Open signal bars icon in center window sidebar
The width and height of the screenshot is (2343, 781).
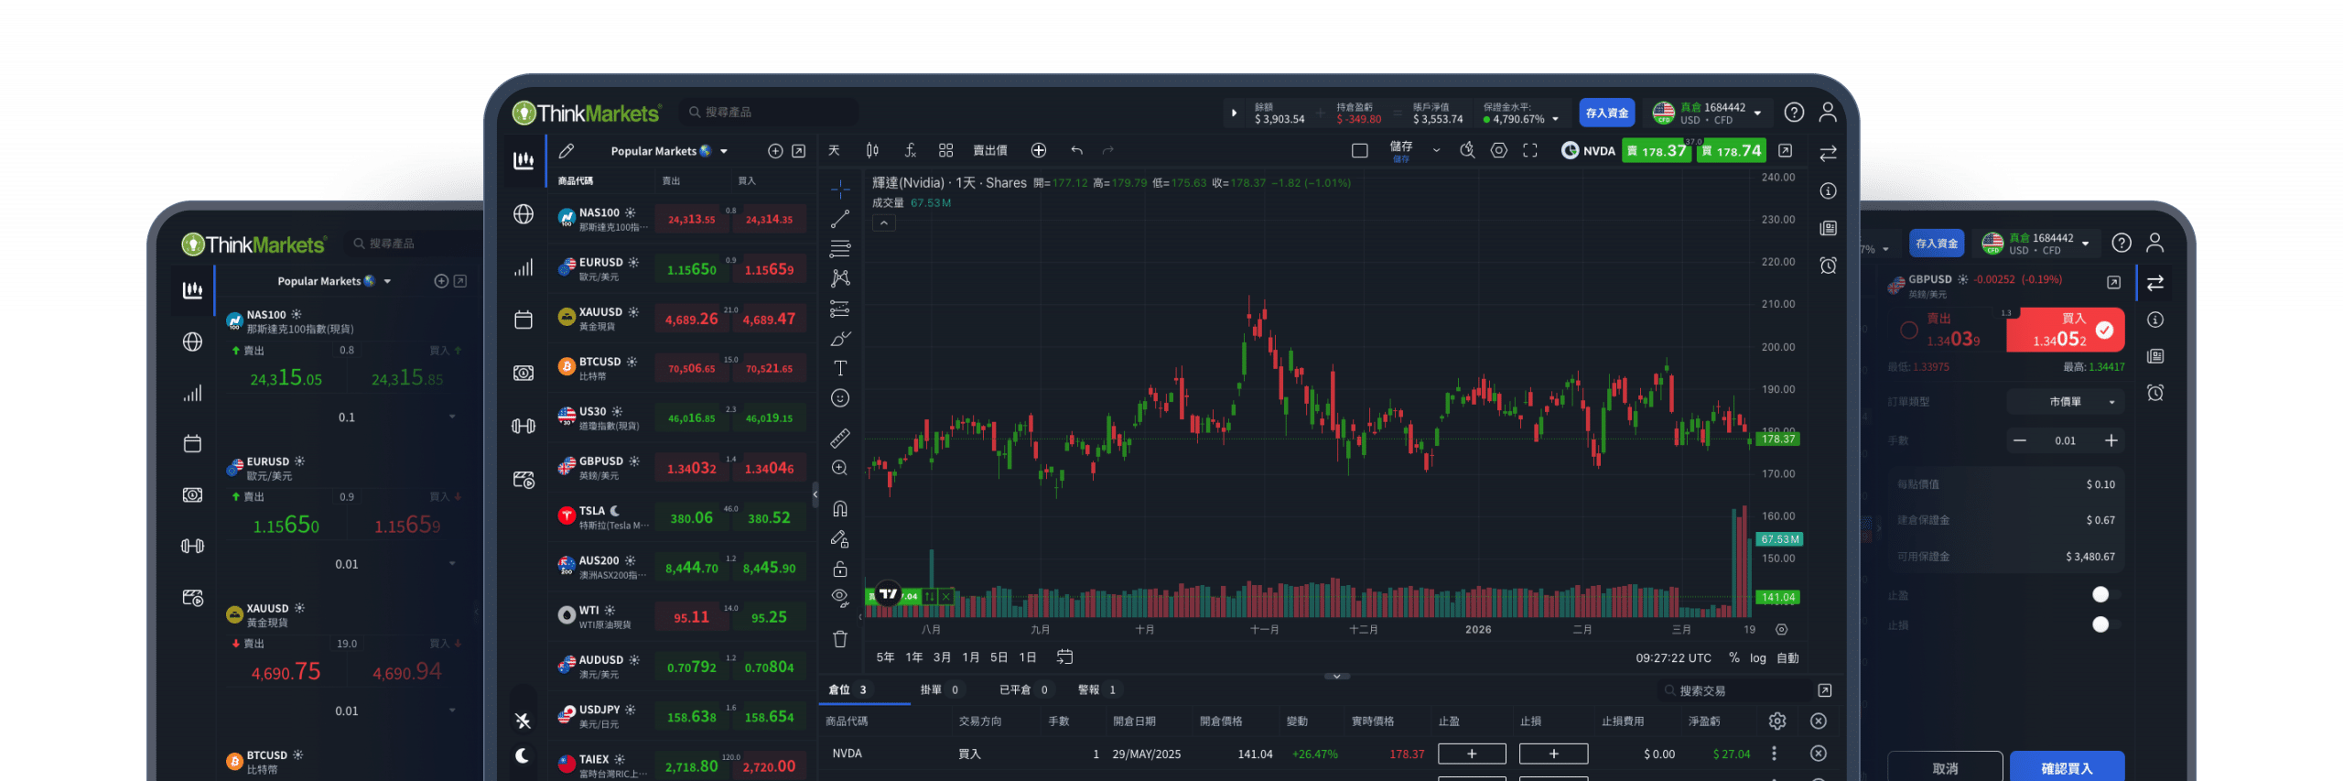tap(524, 267)
